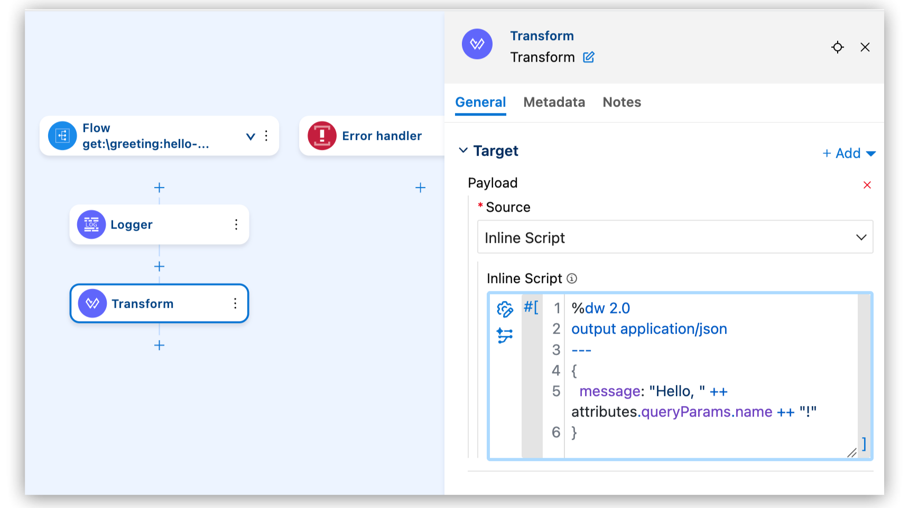Open Transform node options menu
This screenshot has height=508, width=909.
point(235,303)
